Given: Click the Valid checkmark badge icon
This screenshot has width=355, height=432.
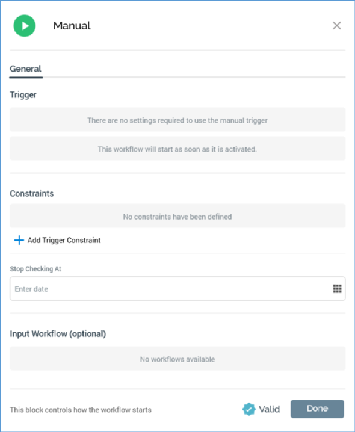Looking at the screenshot, I should 248,409.
